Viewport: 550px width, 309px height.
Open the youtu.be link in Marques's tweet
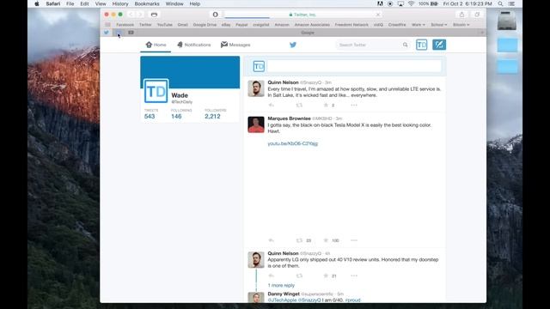[292, 143]
